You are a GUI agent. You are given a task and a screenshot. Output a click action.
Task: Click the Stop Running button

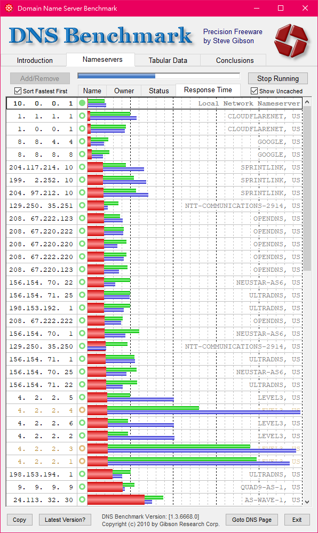pyautogui.click(x=278, y=78)
